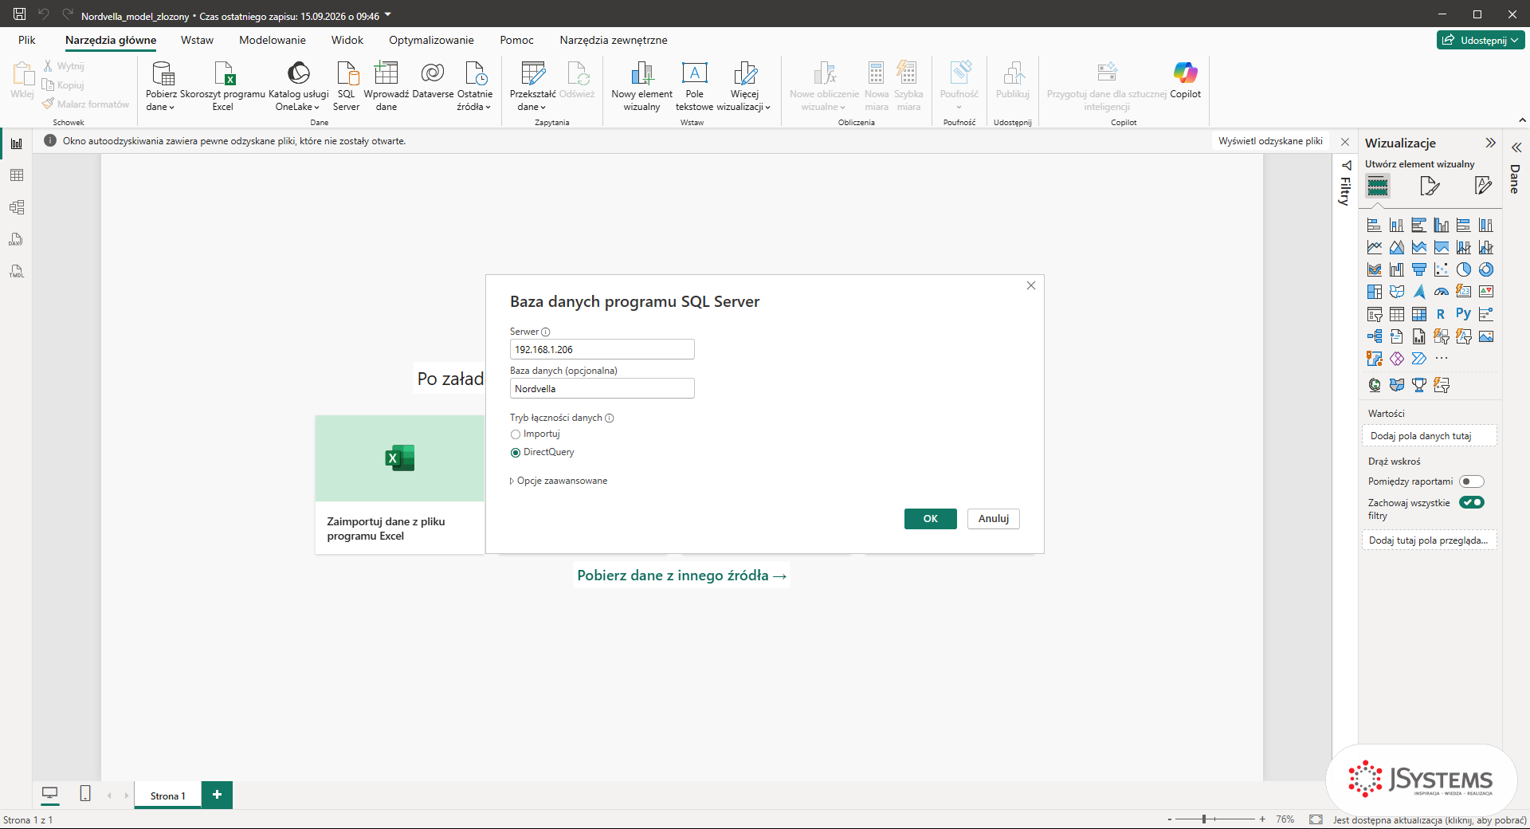Open the SQL Server data source
The height and width of the screenshot is (829, 1530).
tap(346, 86)
